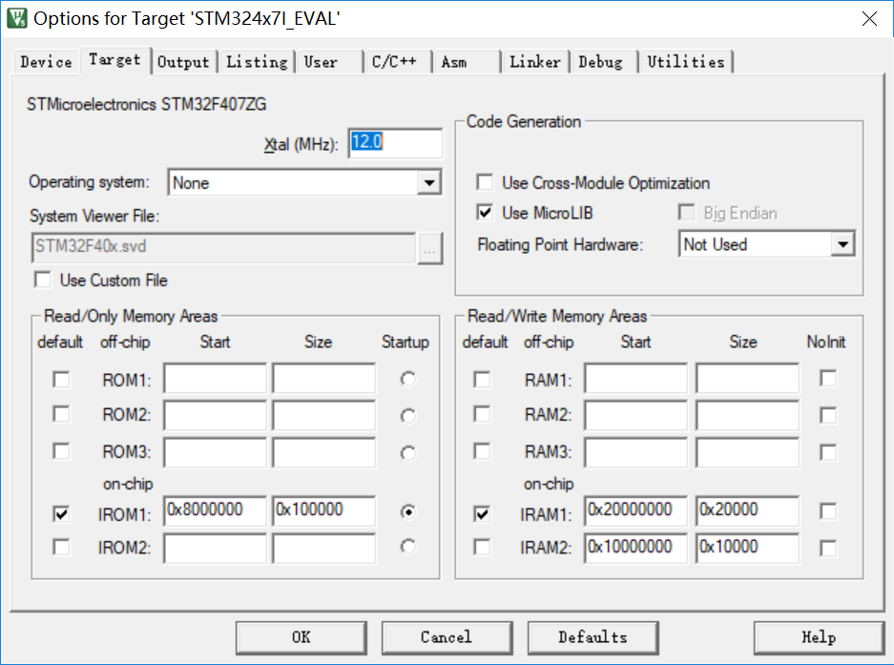Open the Listing tab
This screenshot has width=894, height=665.
tap(257, 62)
